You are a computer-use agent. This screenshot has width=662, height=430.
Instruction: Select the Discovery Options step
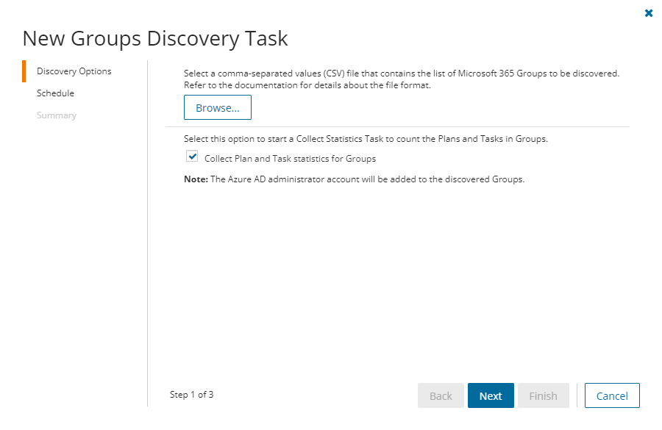pyautogui.click(x=74, y=71)
